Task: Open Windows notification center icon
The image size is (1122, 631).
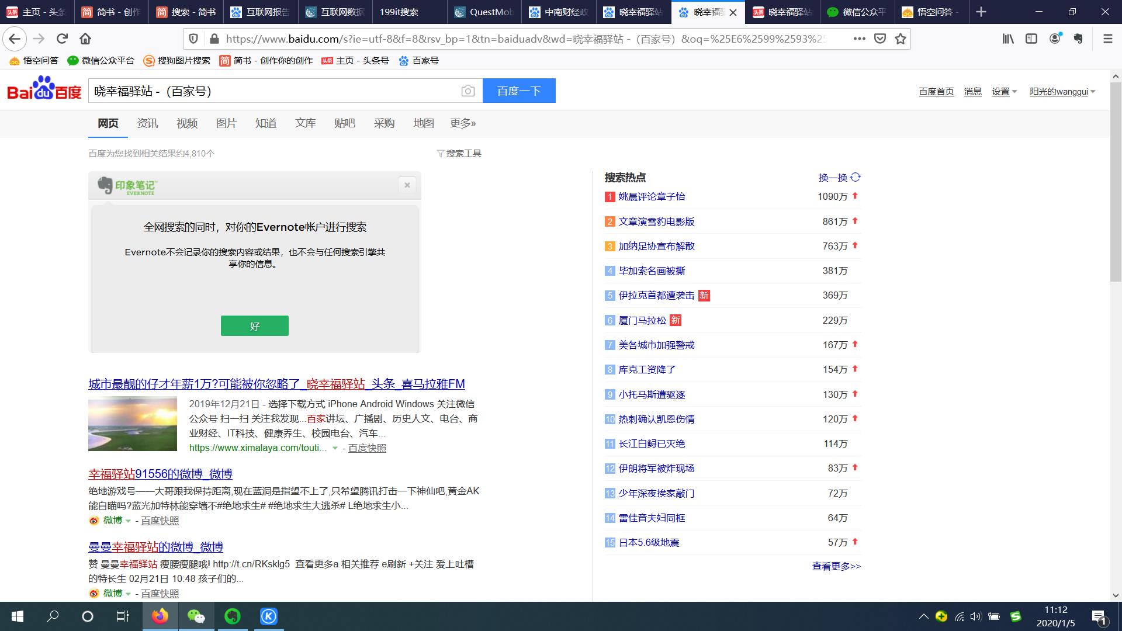Action: point(1099,616)
